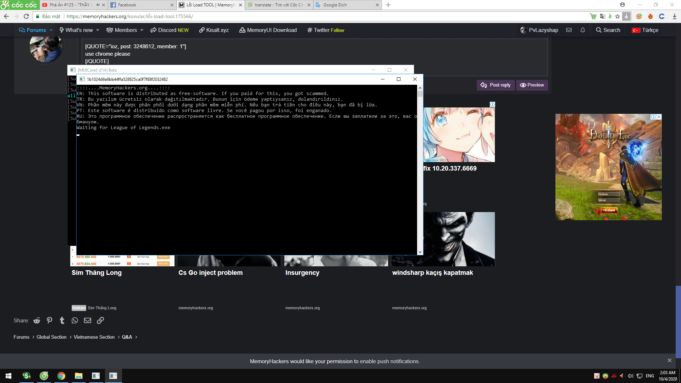Go to Vietnamese Section breadcrumb
Image resolution: width=681 pixels, height=383 pixels.
pyautogui.click(x=94, y=337)
